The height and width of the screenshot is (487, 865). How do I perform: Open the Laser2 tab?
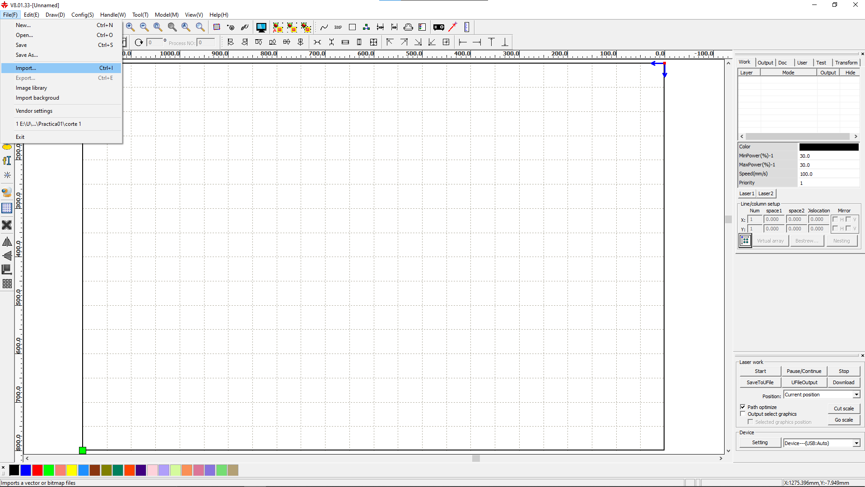point(766,193)
